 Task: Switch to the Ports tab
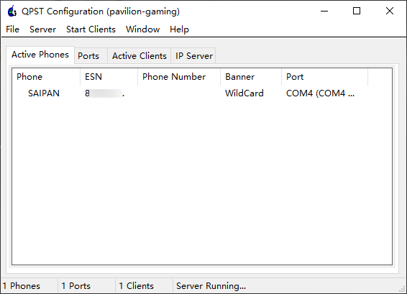[x=88, y=56]
